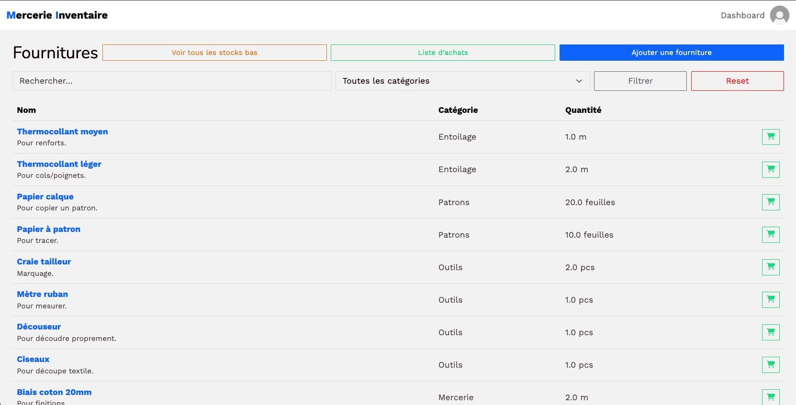The height and width of the screenshot is (405, 796).
Task: Open the Mètre ruban item link
Action: (42, 294)
